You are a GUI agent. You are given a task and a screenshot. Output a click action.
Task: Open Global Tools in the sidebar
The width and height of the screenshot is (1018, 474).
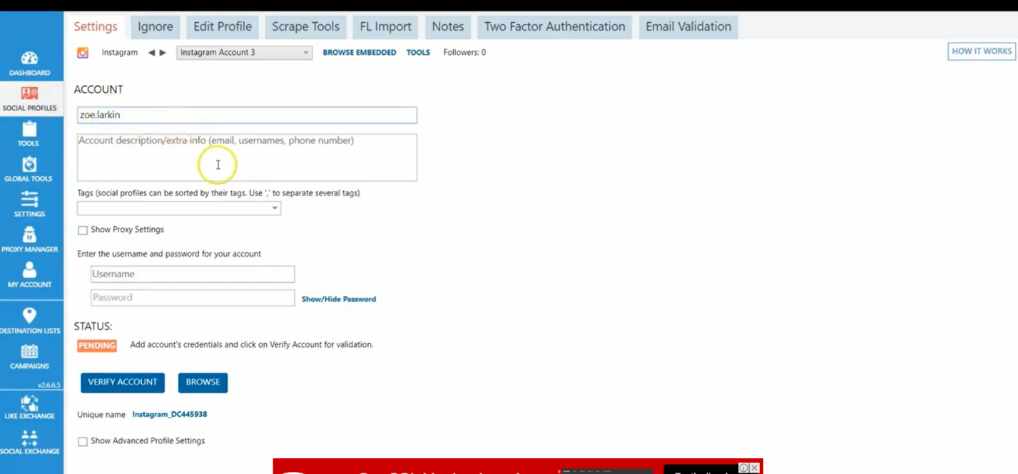pos(29,170)
